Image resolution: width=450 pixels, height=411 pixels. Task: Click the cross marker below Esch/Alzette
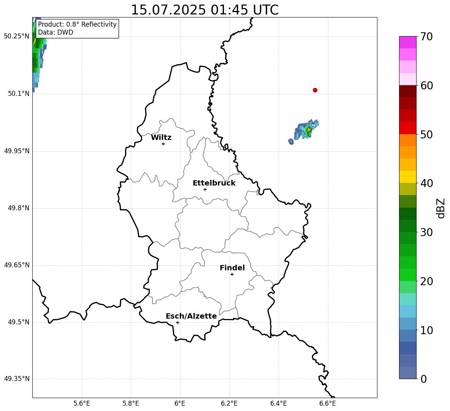[177, 322]
